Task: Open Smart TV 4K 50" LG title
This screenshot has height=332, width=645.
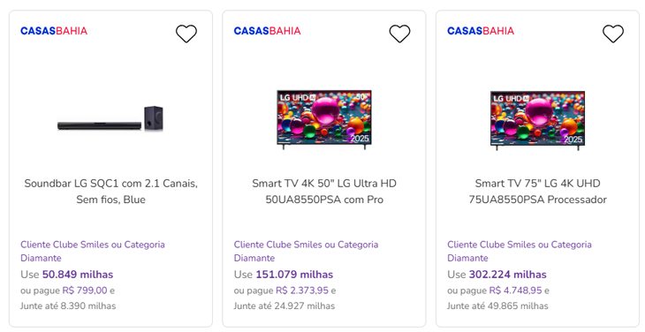Action: (324, 192)
